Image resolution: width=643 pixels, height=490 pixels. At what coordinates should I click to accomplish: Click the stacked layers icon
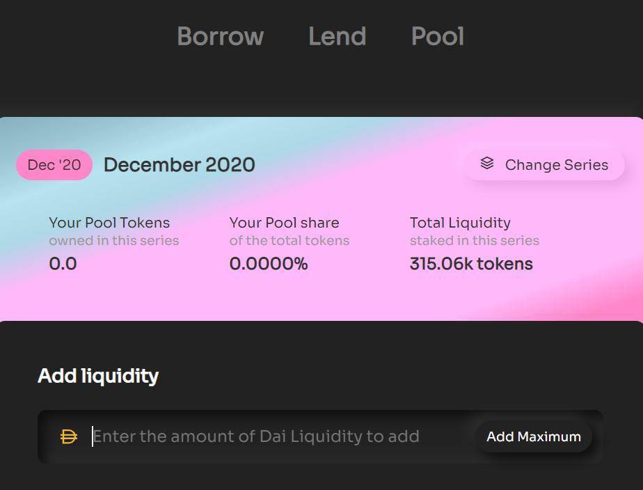[x=487, y=164]
